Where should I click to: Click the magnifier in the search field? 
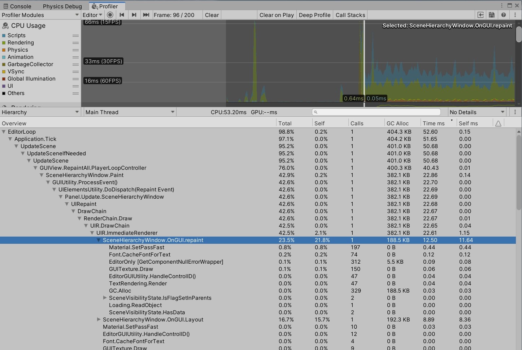tap(316, 112)
